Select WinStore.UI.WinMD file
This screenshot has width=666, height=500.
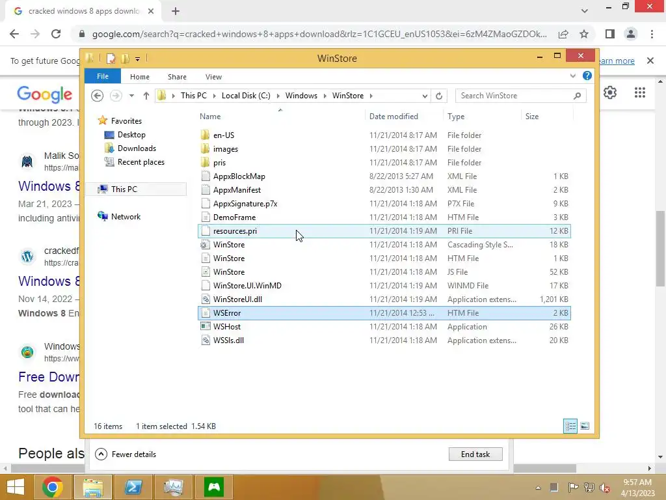[x=384, y=285]
